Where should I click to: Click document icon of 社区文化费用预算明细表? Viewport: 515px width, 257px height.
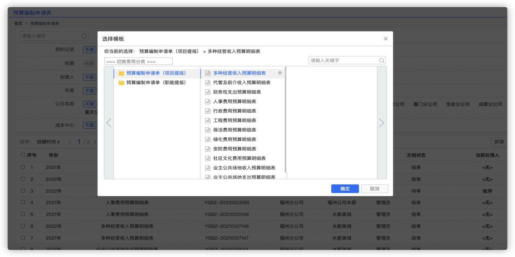[208, 158]
